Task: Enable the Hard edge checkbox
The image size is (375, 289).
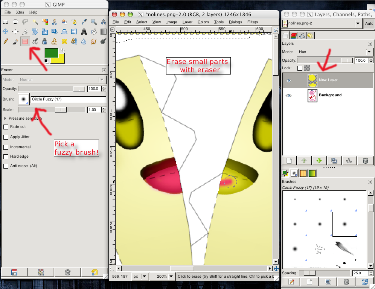Action: tap(6, 157)
